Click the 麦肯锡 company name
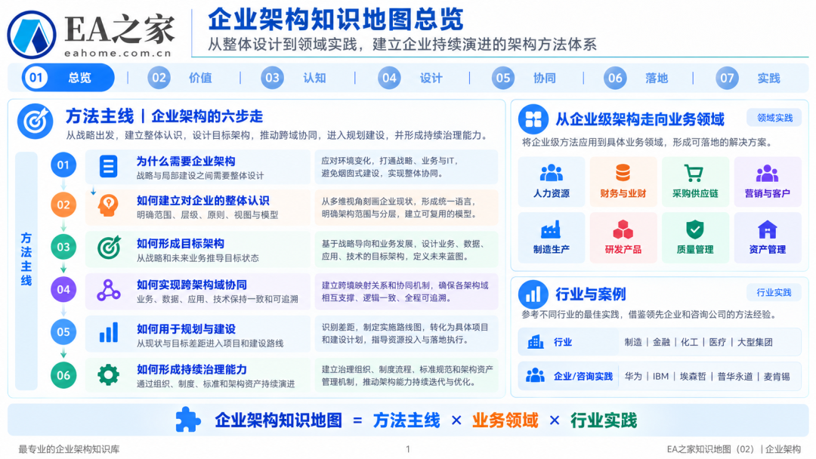 pos(777,377)
